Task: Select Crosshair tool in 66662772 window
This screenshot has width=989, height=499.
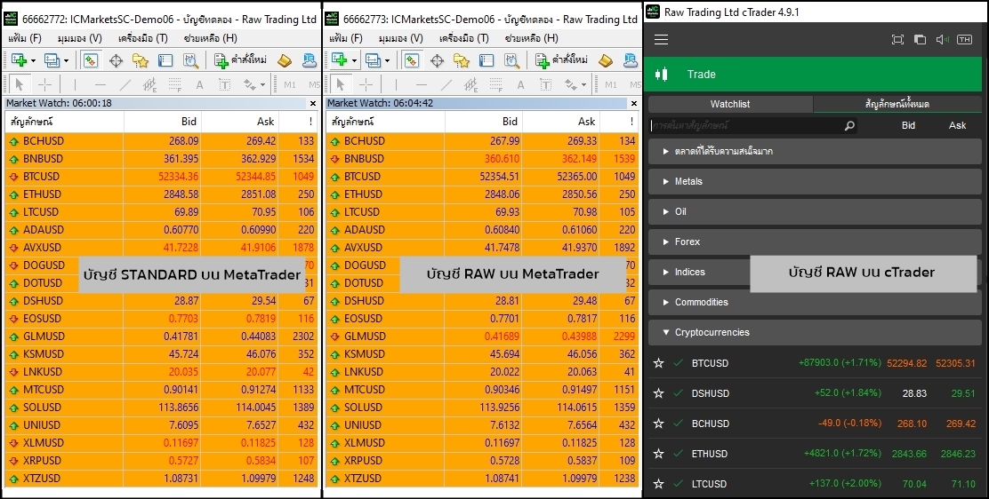Action: click(44, 83)
